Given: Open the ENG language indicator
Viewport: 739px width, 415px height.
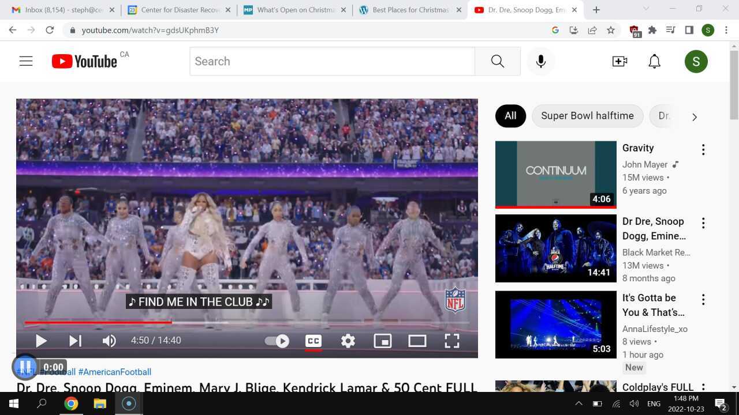Looking at the screenshot, I should click(654, 403).
